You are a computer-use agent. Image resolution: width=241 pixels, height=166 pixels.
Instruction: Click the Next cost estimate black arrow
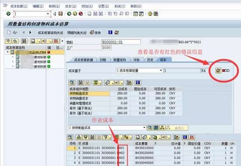click(x=30, y=32)
